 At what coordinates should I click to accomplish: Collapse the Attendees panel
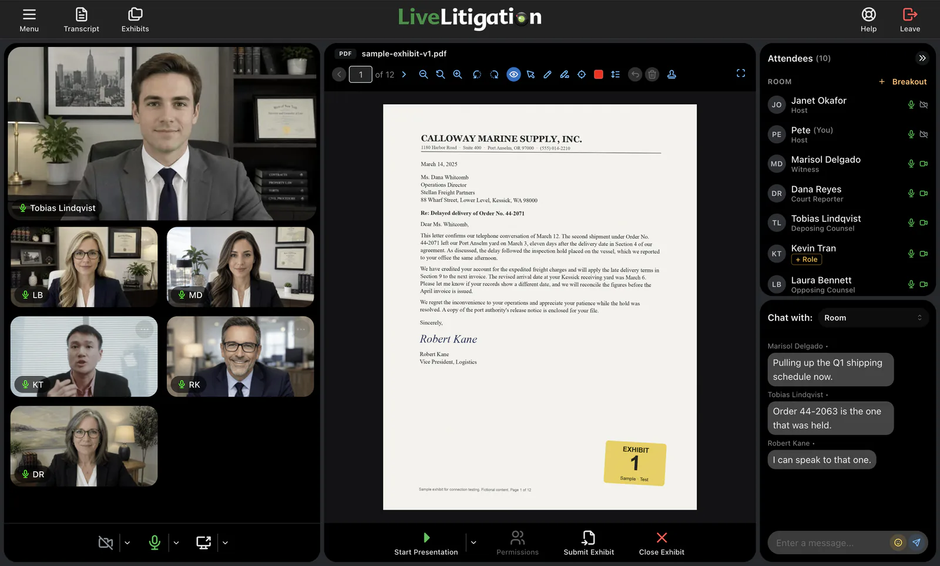tap(922, 58)
